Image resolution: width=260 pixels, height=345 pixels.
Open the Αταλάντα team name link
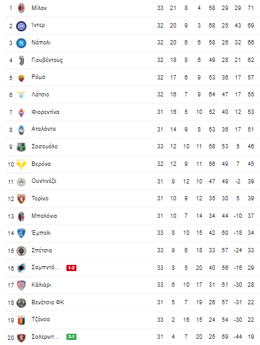click(x=44, y=129)
